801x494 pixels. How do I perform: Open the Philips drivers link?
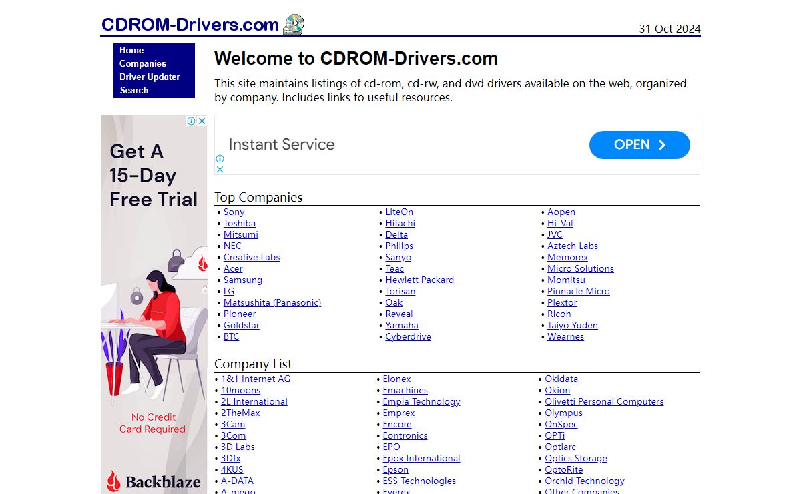pos(399,246)
